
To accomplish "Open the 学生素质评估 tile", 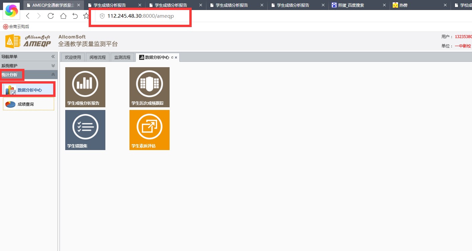I will 149,130.
